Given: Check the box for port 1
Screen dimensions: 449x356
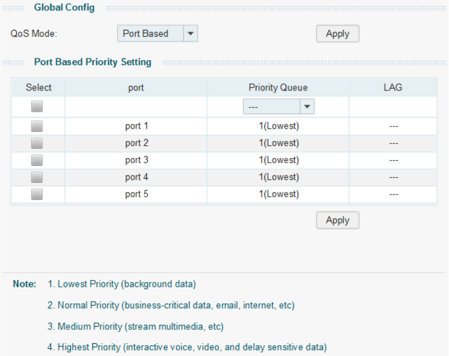Looking at the screenshot, I should pos(37,126).
